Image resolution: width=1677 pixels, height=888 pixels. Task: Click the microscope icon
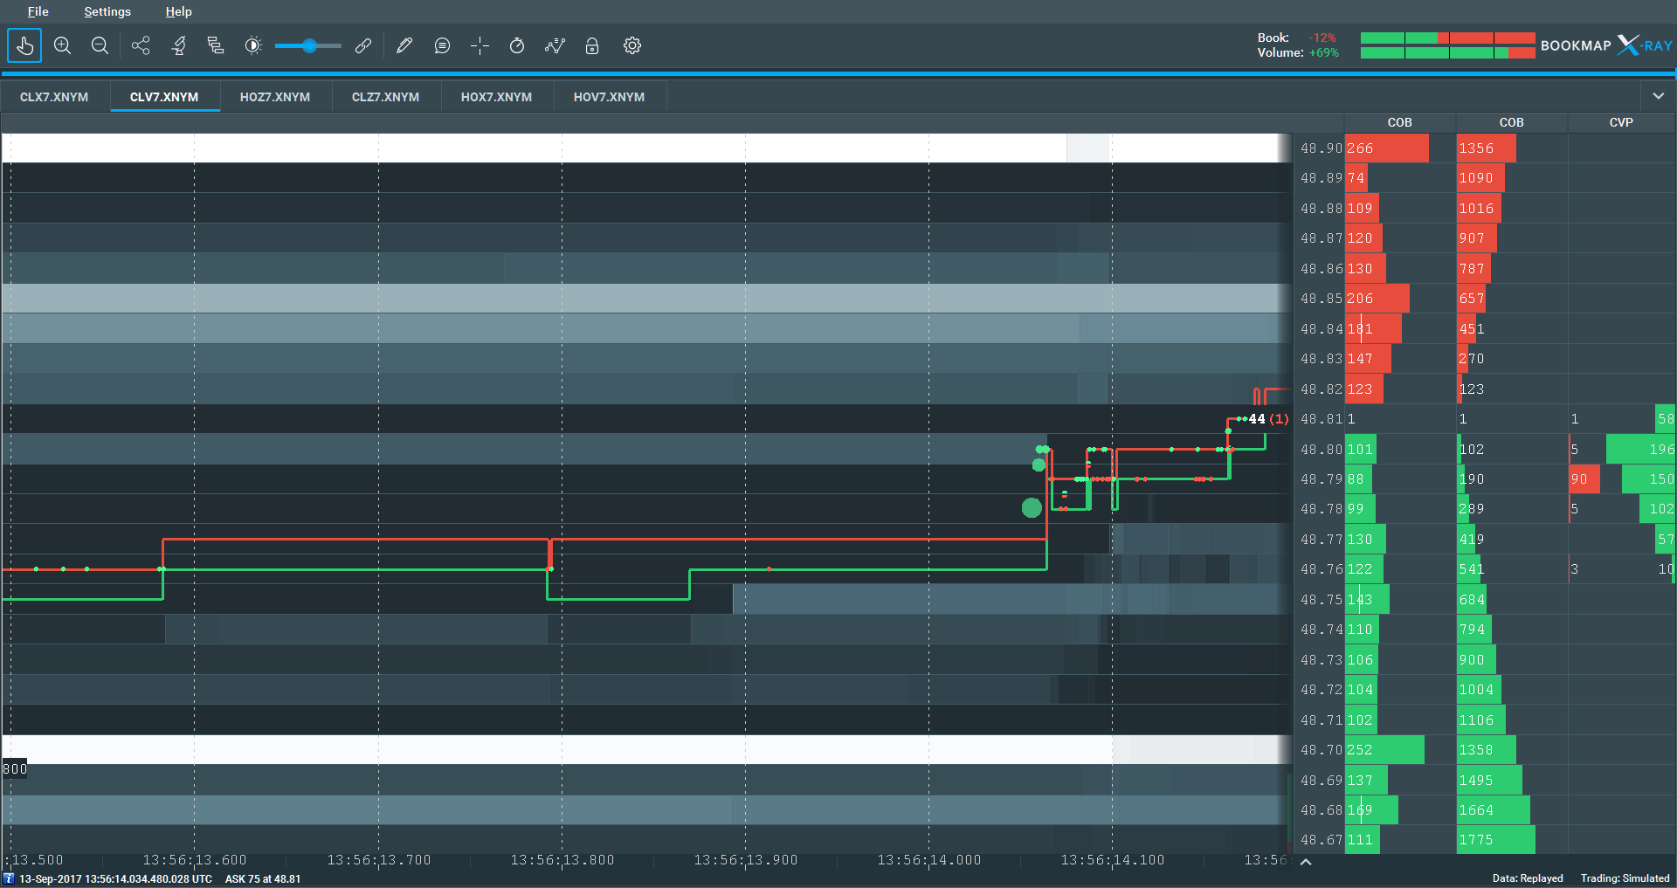click(179, 45)
